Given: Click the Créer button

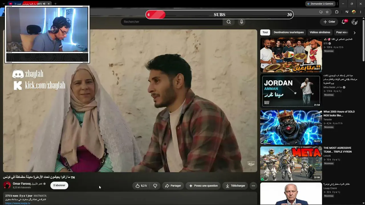Looking at the screenshot, I should pos(329,22).
